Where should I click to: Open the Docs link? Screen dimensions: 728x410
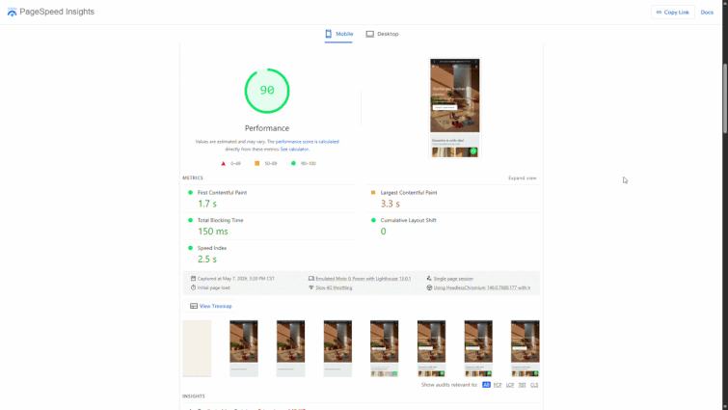click(707, 13)
